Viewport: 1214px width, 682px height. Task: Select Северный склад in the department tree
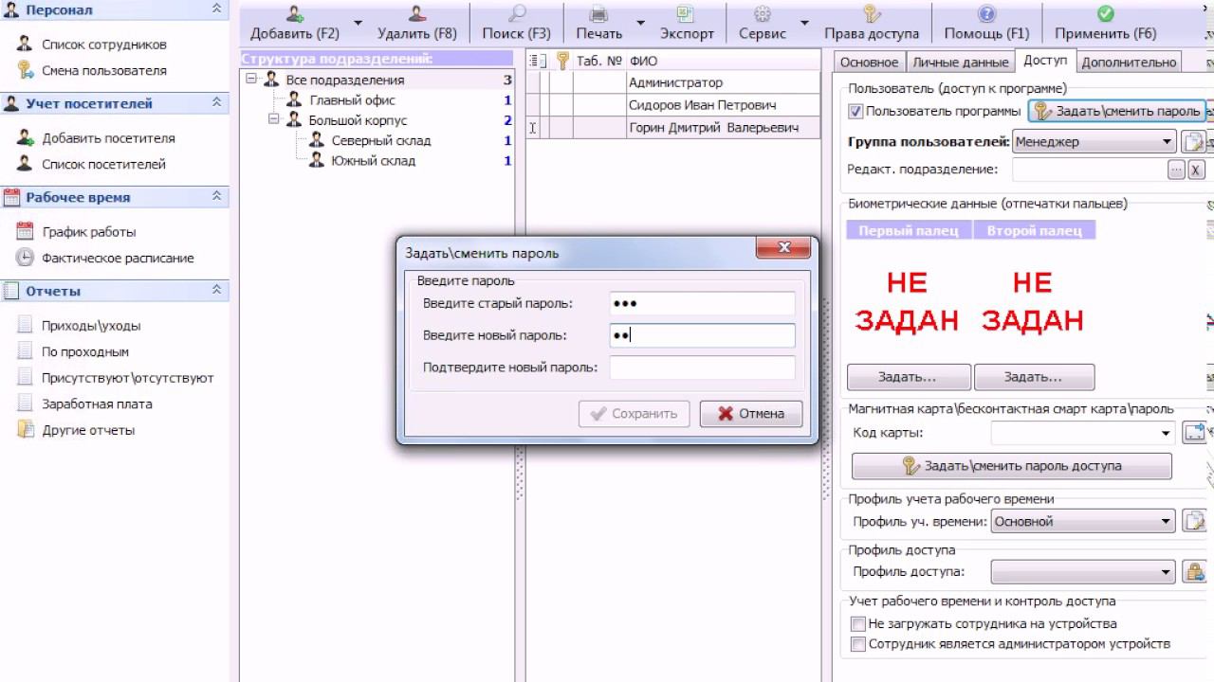[x=381, y=140]
